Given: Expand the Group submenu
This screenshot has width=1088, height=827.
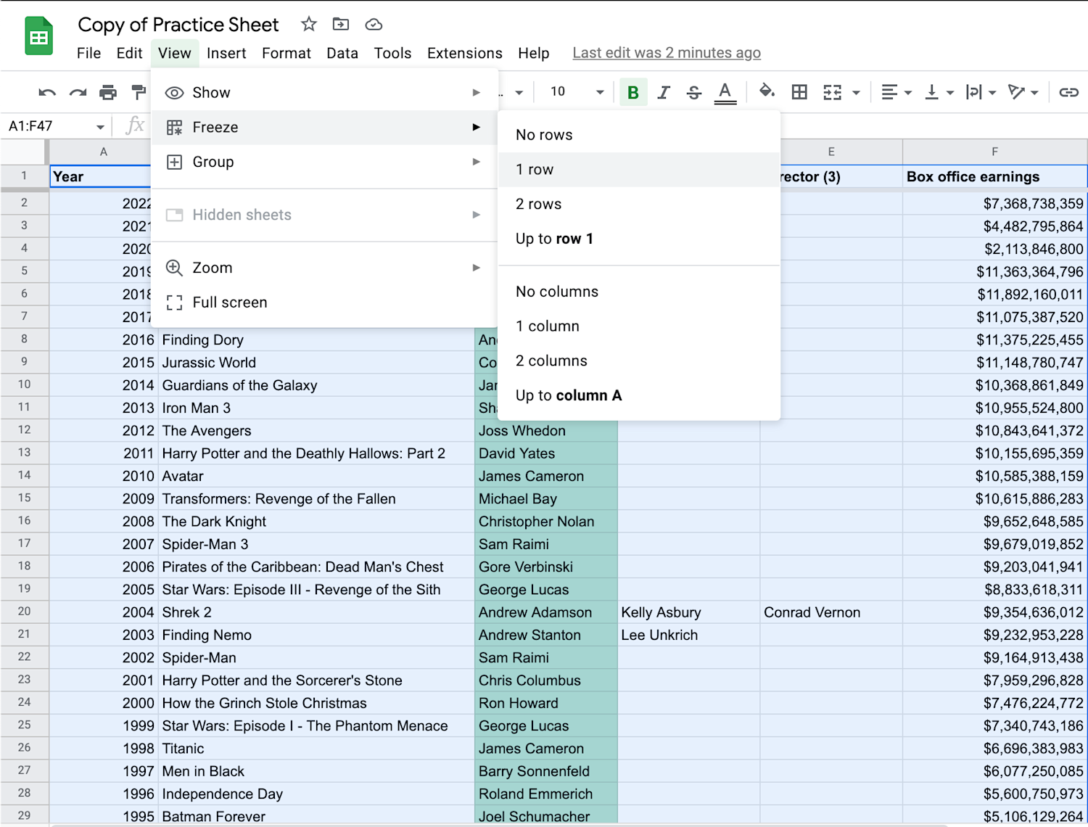Looking at the screenshot, I should coord(324,162).
